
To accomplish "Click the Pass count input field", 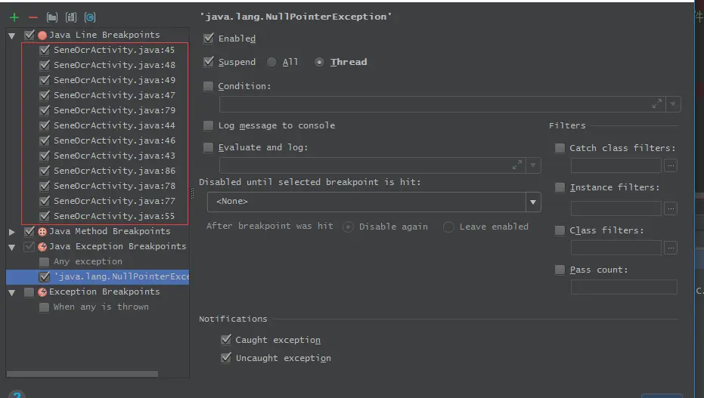I will [624, 287].
